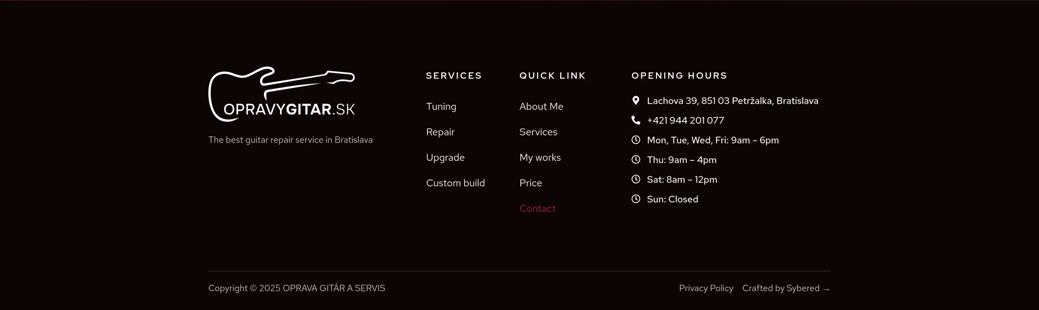Open the Upgrade service link
Screen dimensions: 1039x310
[x=445, y=158]
